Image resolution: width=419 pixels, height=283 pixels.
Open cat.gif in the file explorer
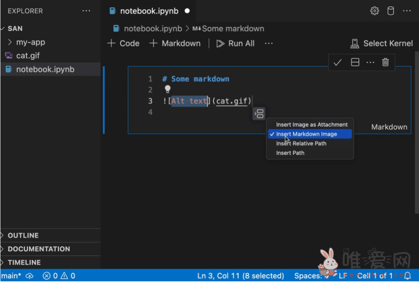tap(28, 56)
